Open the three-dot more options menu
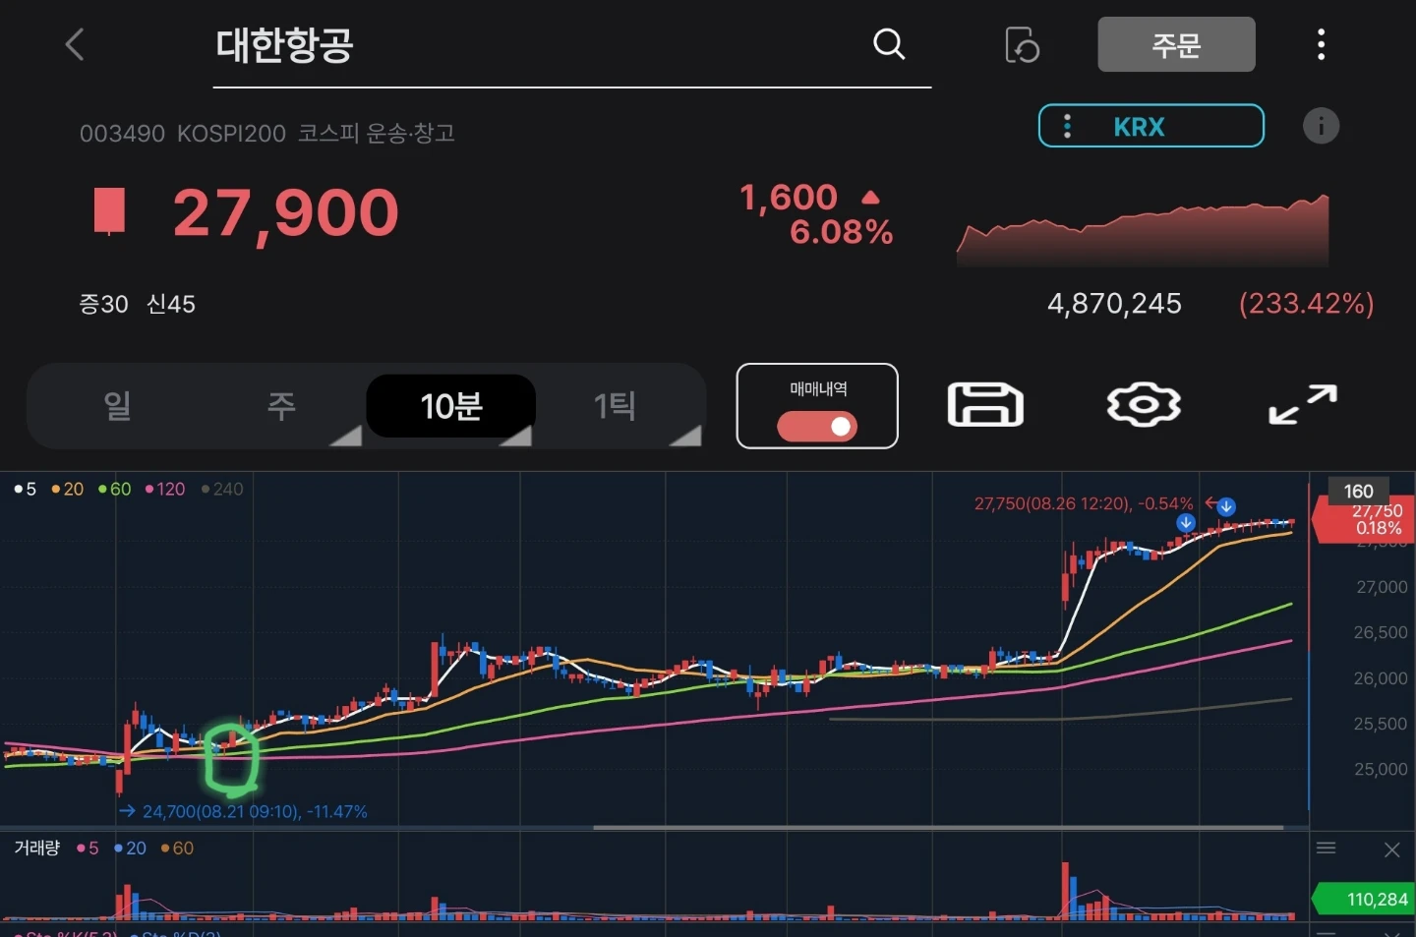Viewport: 1416px width, 937px height. pyautogui.click(x=1321, y=44)
